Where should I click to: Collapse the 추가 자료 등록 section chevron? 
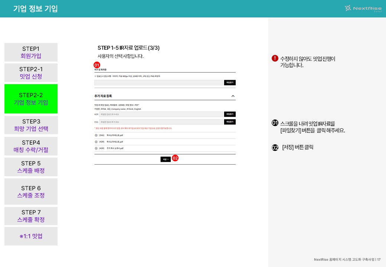coord(233,96)
